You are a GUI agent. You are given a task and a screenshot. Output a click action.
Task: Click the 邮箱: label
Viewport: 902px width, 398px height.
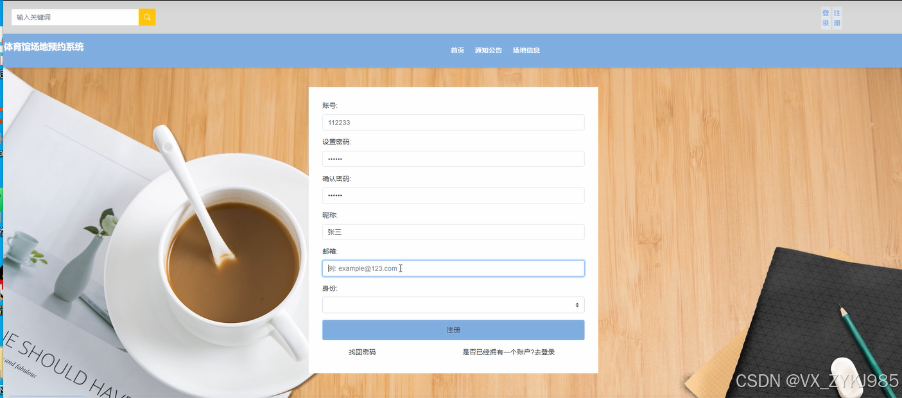point(330,252)
